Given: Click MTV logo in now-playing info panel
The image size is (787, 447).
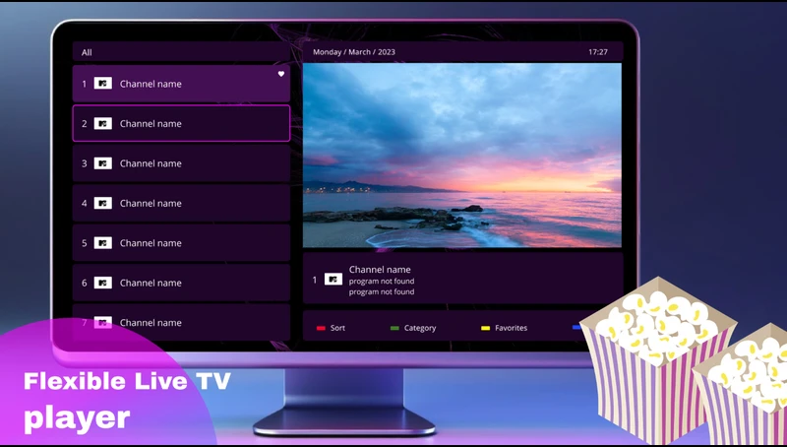Looking at the screenshot, I should click(x=333, y=280).
